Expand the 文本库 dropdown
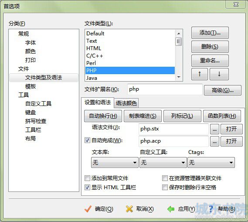248x222 pixels. tap(115, 163)
